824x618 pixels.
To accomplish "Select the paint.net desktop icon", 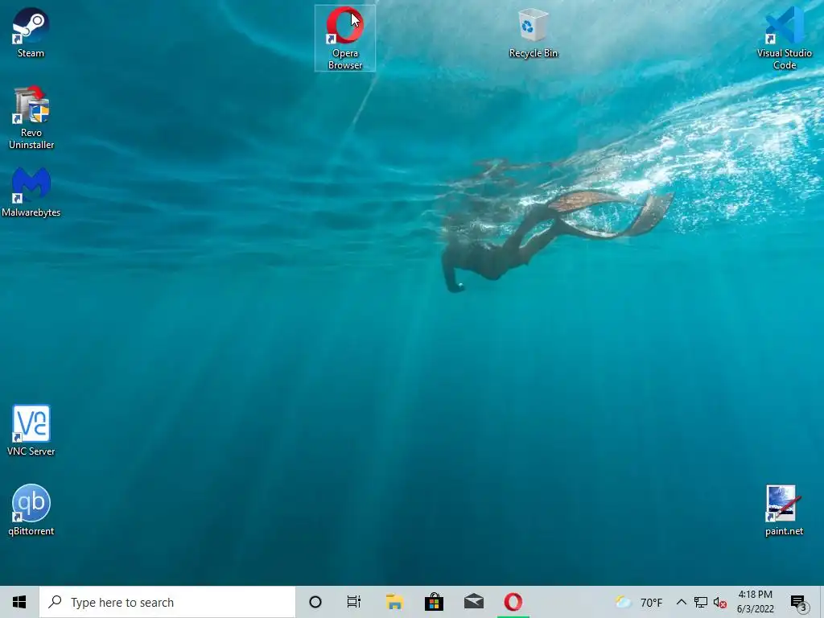I will 784,509.
